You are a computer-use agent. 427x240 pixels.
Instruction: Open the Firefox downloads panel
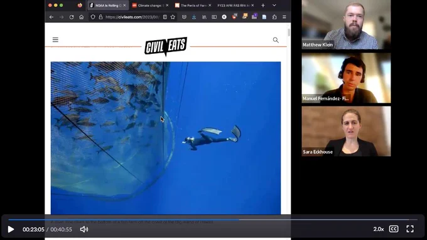click(x=194, y=17)
